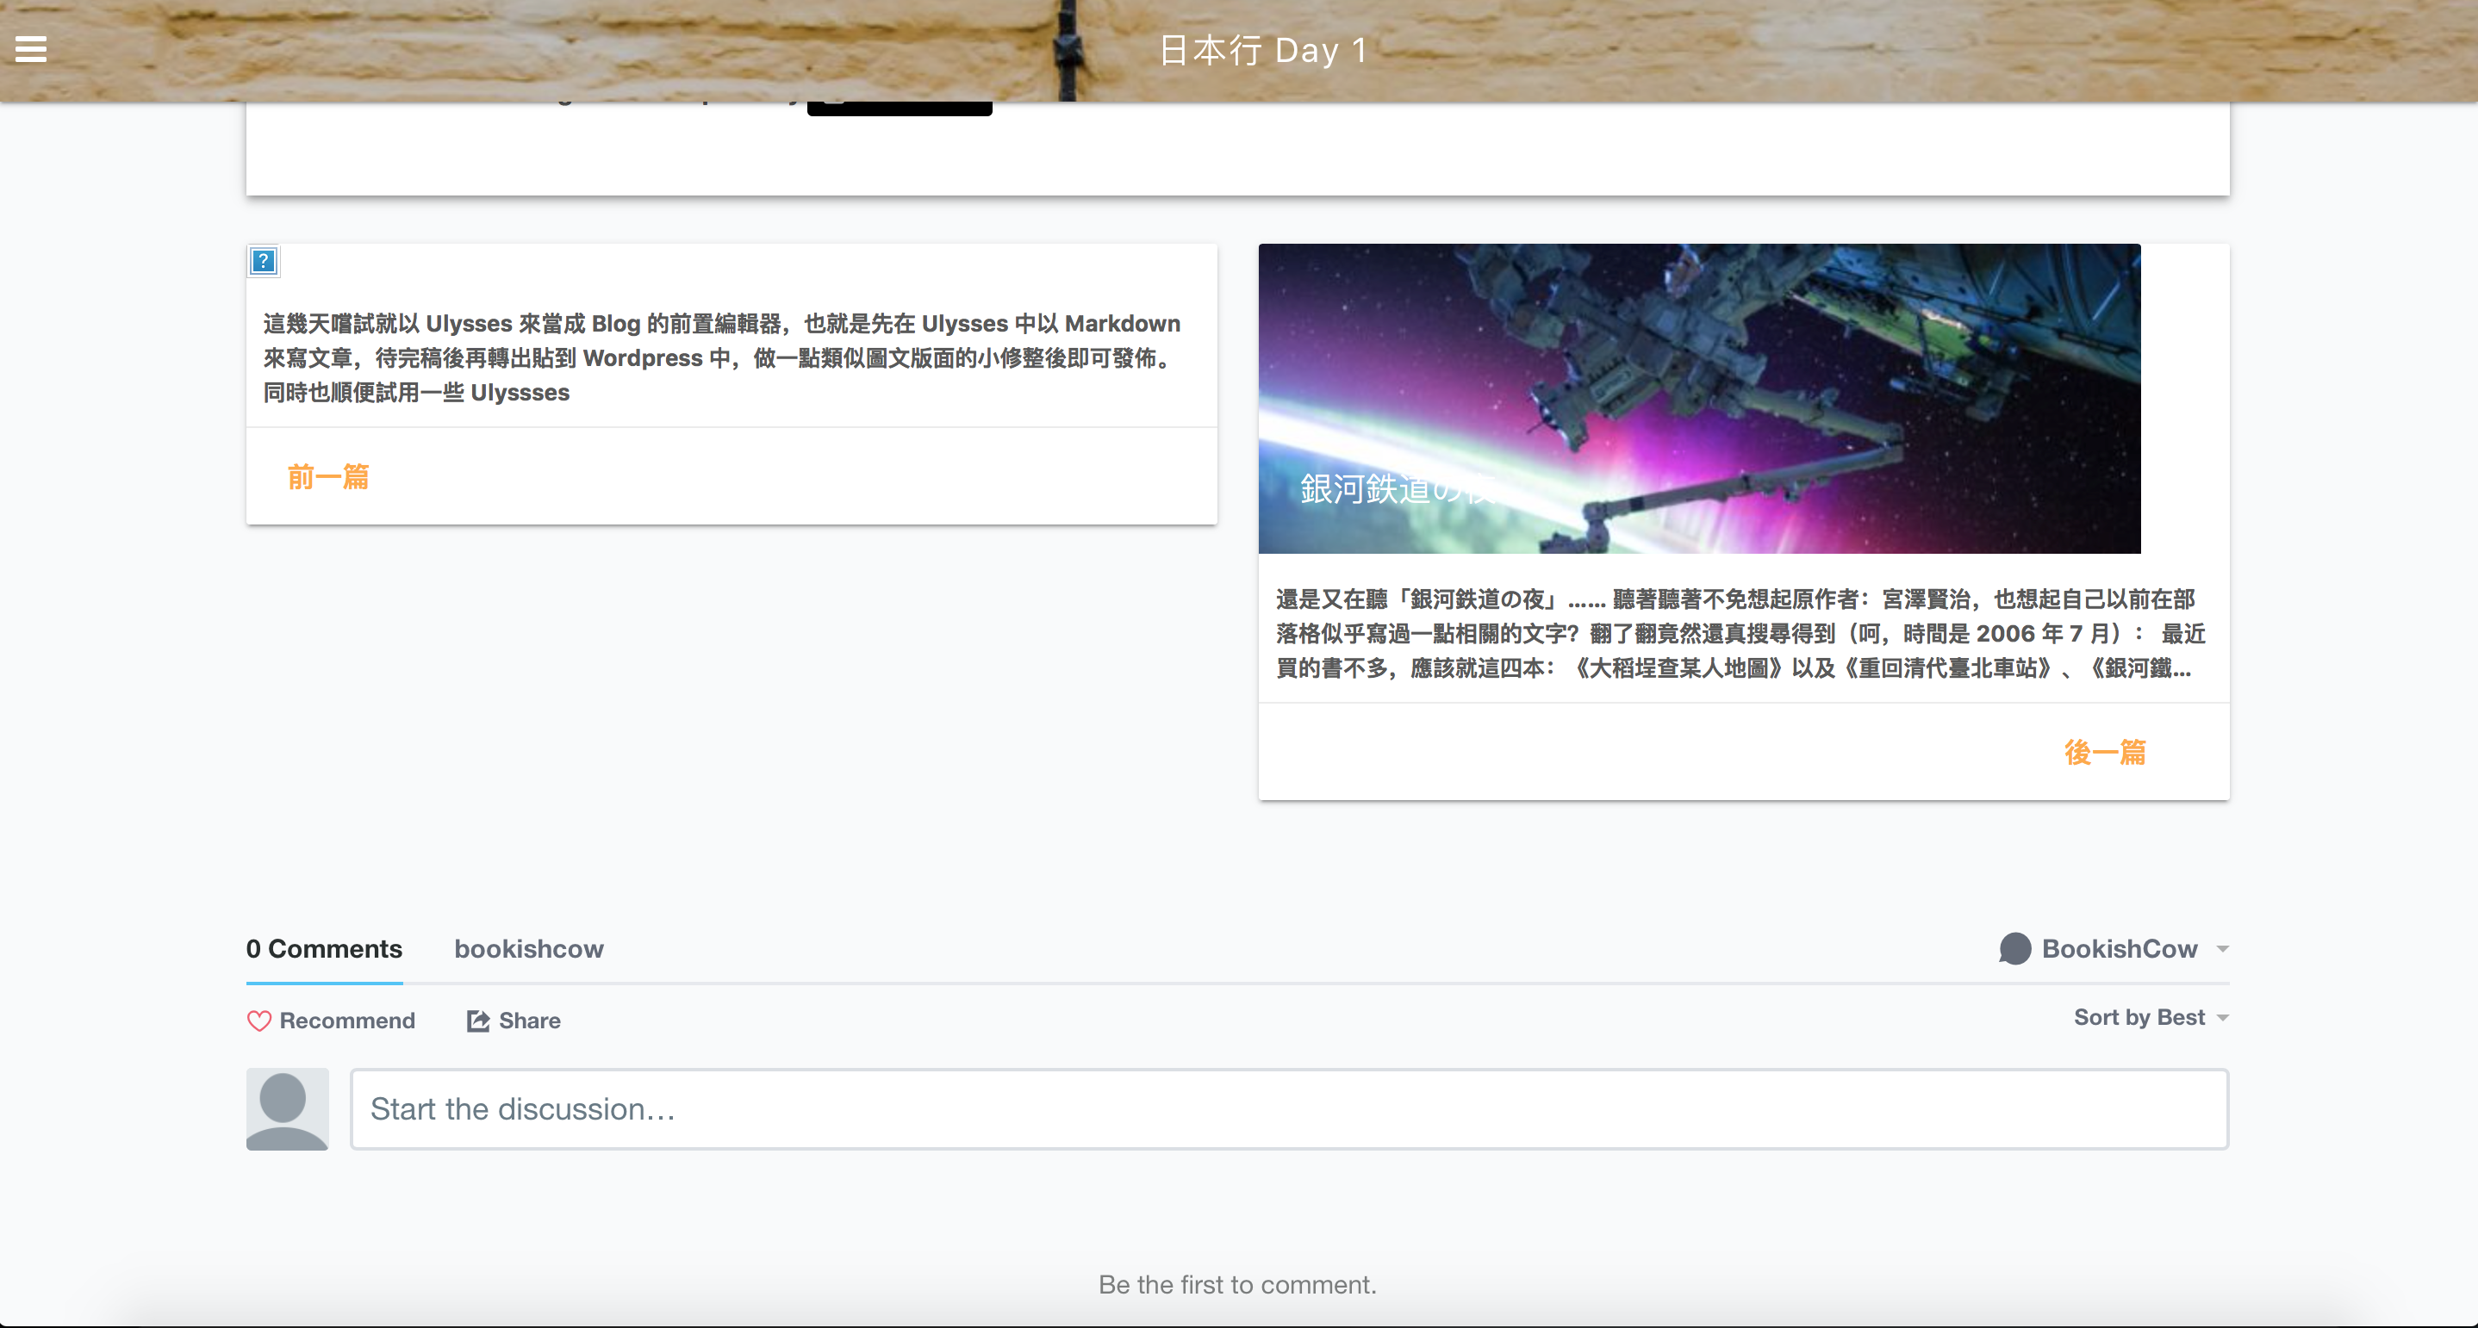This screenshot has height=1328, width=2478.
Task: Open the hamburger menu icon
Action: click(31, 49)
